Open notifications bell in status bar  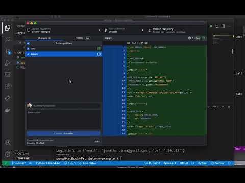point(229,163)
